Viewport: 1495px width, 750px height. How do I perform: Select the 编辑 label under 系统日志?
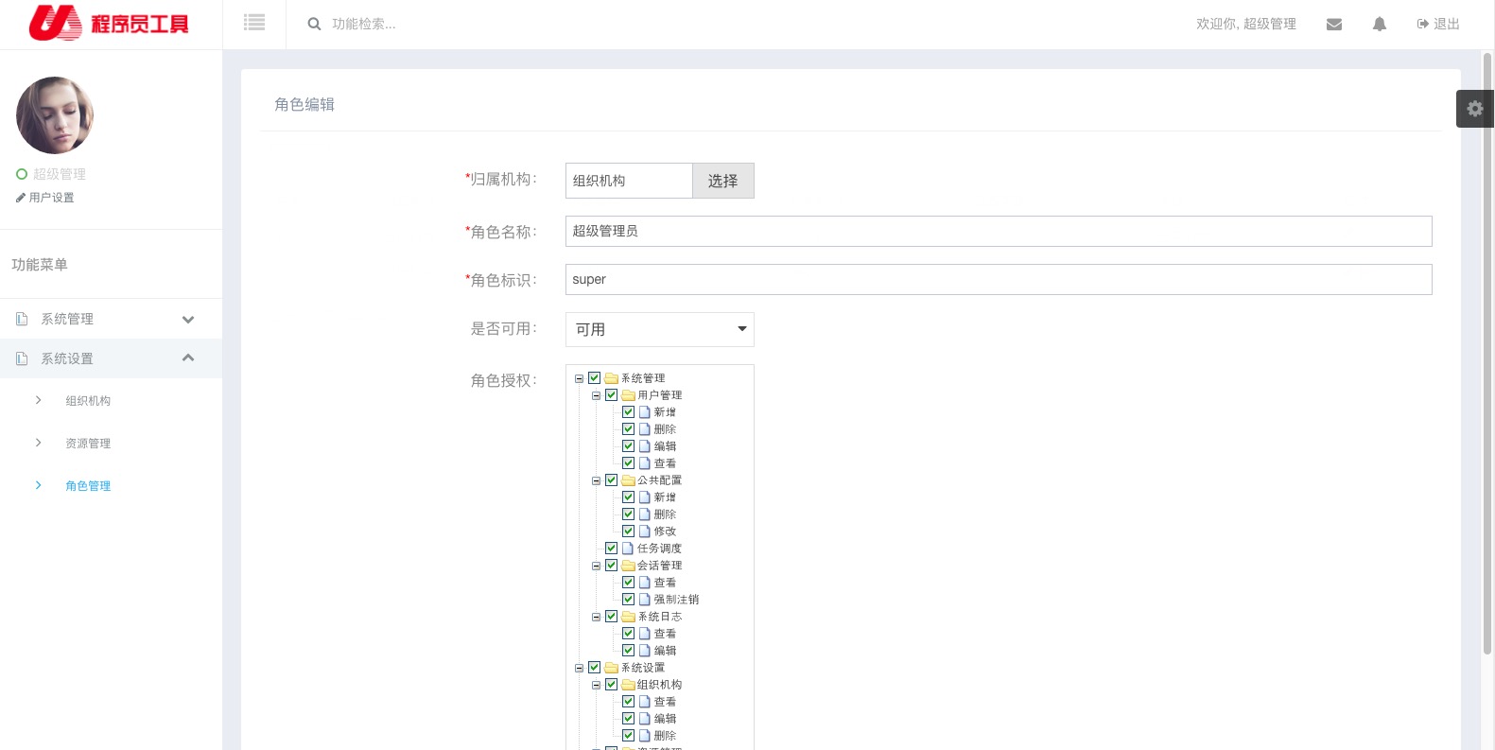[666, 651]
